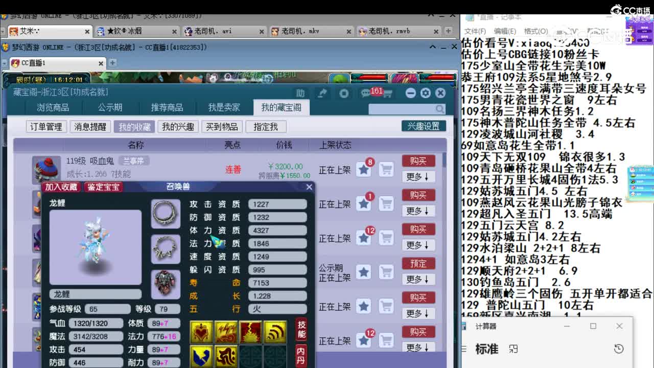
Task: Open 指定我 assigned-to-me list
Action: click(266, 127)
